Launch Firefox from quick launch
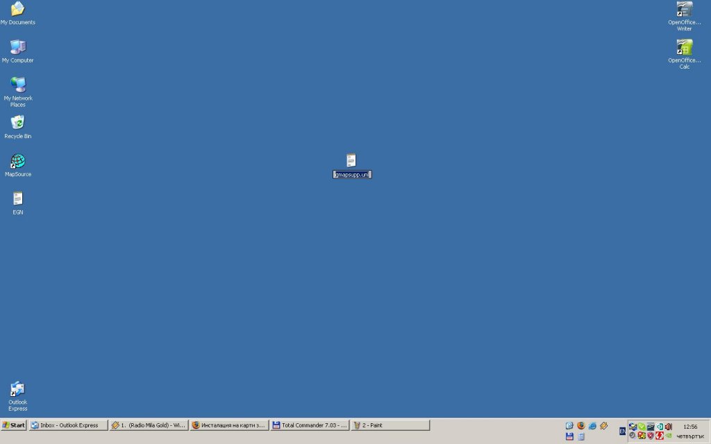 581,425
